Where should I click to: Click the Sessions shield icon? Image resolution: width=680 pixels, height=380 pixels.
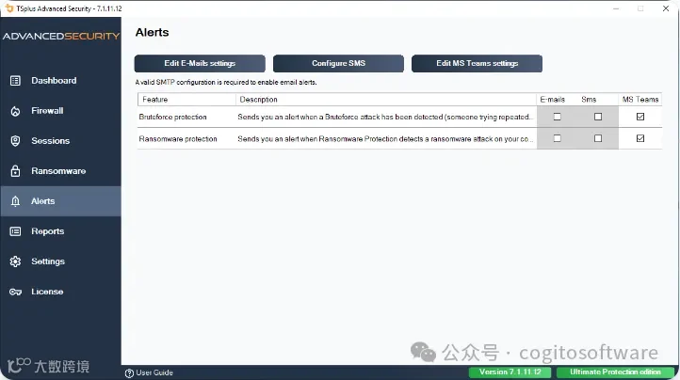click(15, 141)
